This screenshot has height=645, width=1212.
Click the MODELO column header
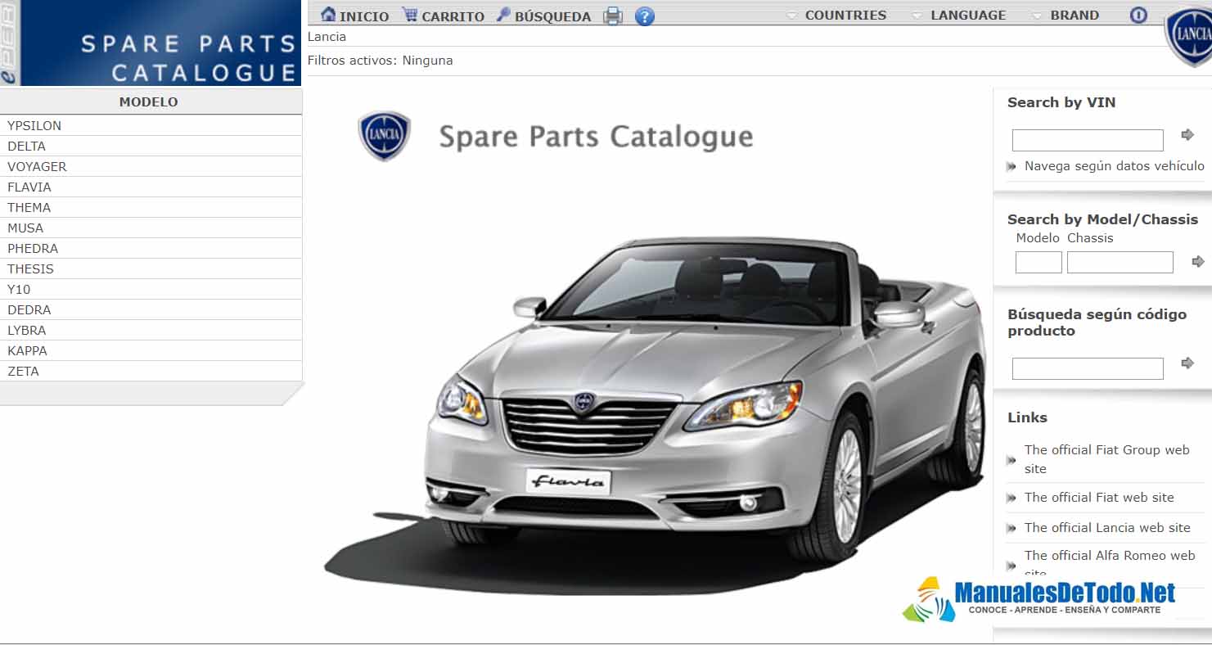click(151, 101)
